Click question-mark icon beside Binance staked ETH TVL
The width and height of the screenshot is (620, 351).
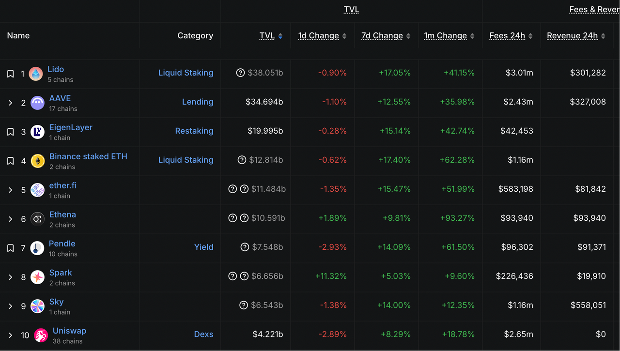(242, 160)
